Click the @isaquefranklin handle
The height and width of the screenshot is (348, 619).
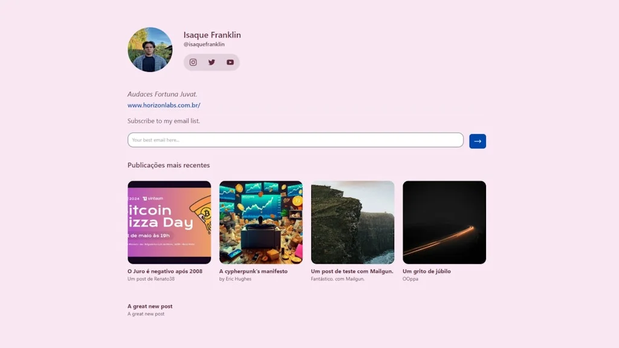(x=204, y=45)
